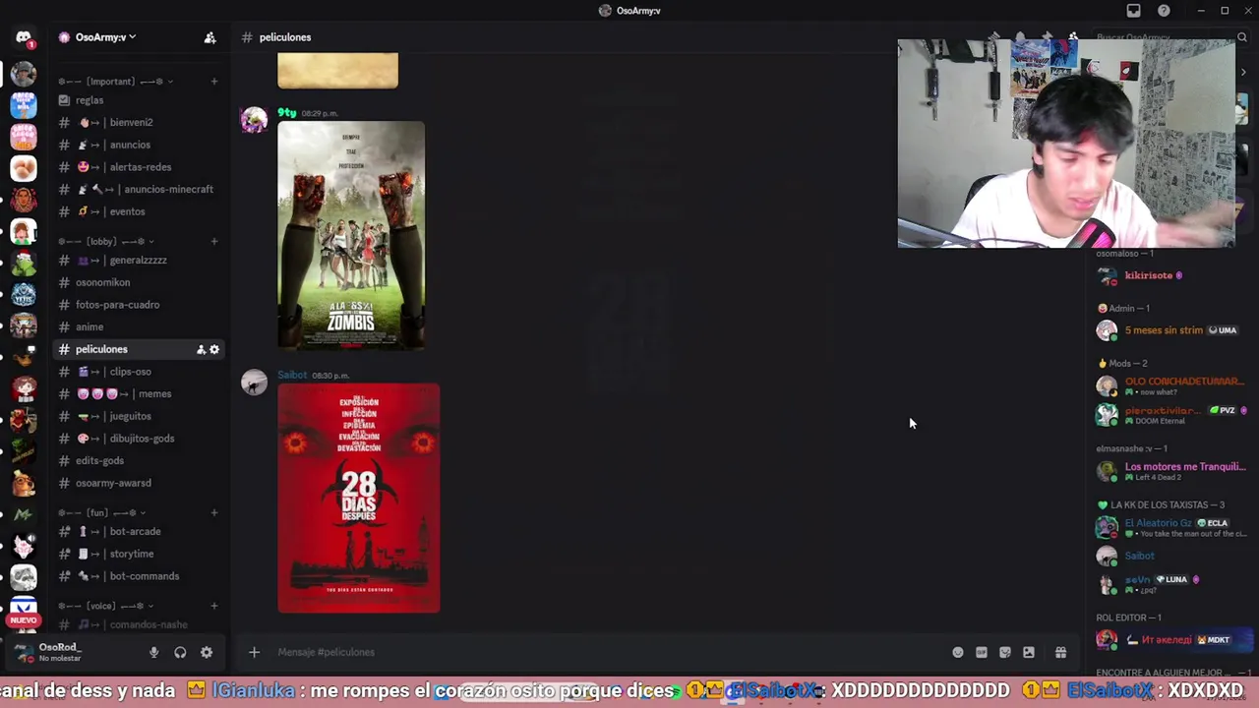Image resolution: width=1259 pixels, height=708 pixels.
Task: Toggle headphones deafen in user panel
Action: 180,652
